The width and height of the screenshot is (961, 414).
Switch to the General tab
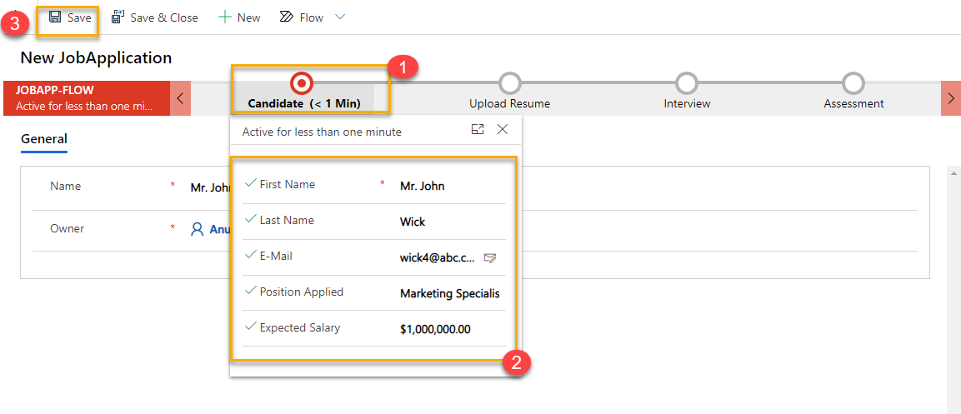(44, 139)
